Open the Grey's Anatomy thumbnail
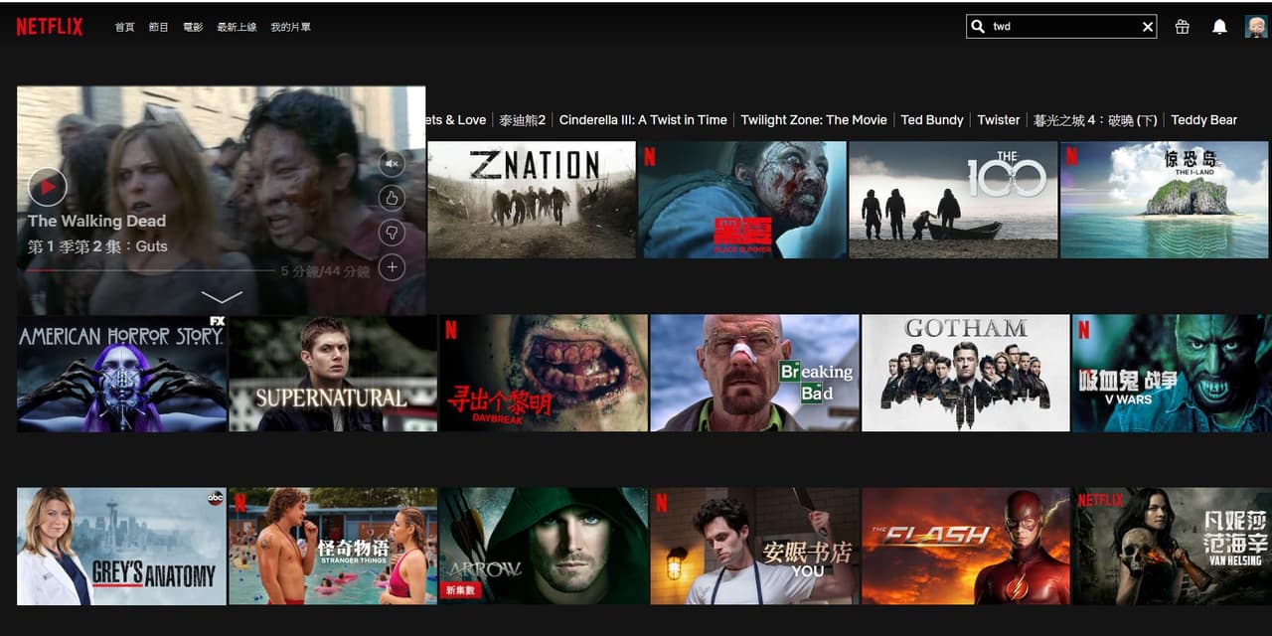Screen dimensions: 1272x636 [122, 546]
